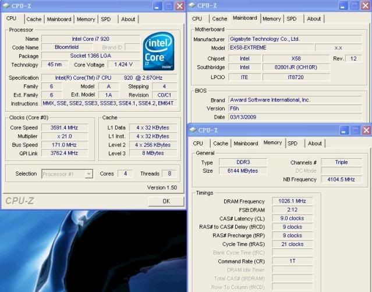The image size is (372, 292).
Task: Click the NB Frequency field showing 4104.5 MHz
Action: pyautogui.click(x=340, y=180)
